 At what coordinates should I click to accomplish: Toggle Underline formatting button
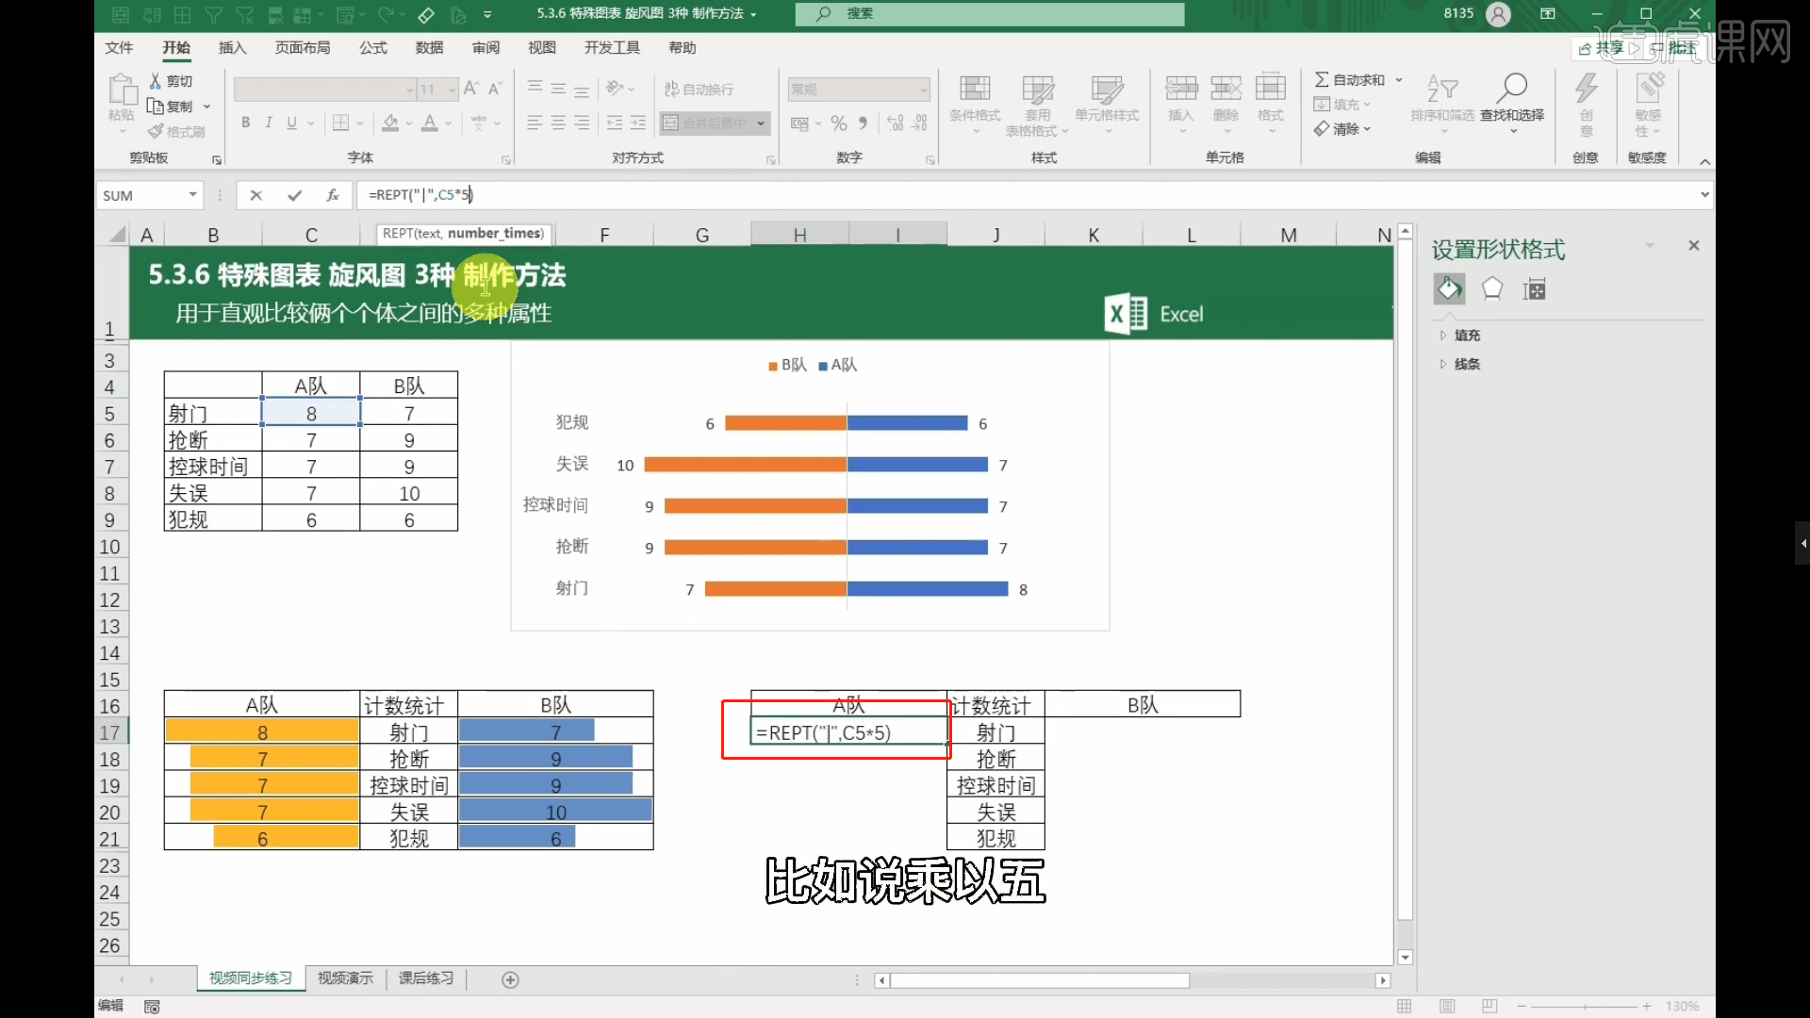tap(291, 123)
